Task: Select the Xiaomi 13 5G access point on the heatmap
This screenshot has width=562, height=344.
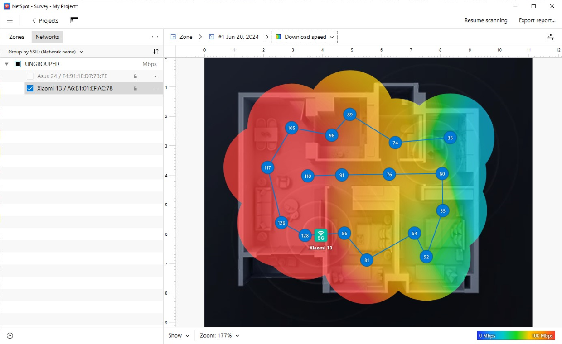Action: [320, 234]
